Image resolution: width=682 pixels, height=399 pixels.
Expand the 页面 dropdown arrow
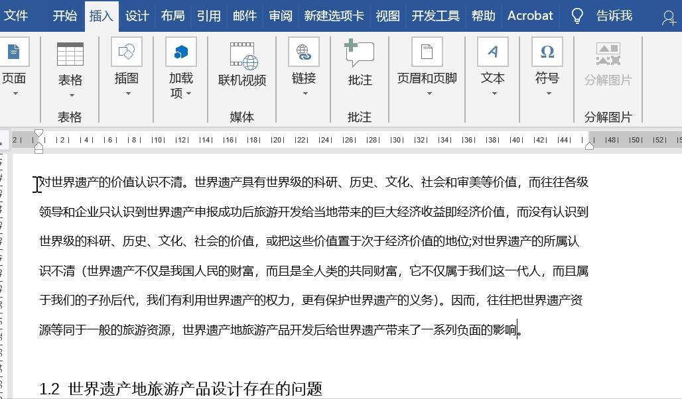tap(15, 93)
